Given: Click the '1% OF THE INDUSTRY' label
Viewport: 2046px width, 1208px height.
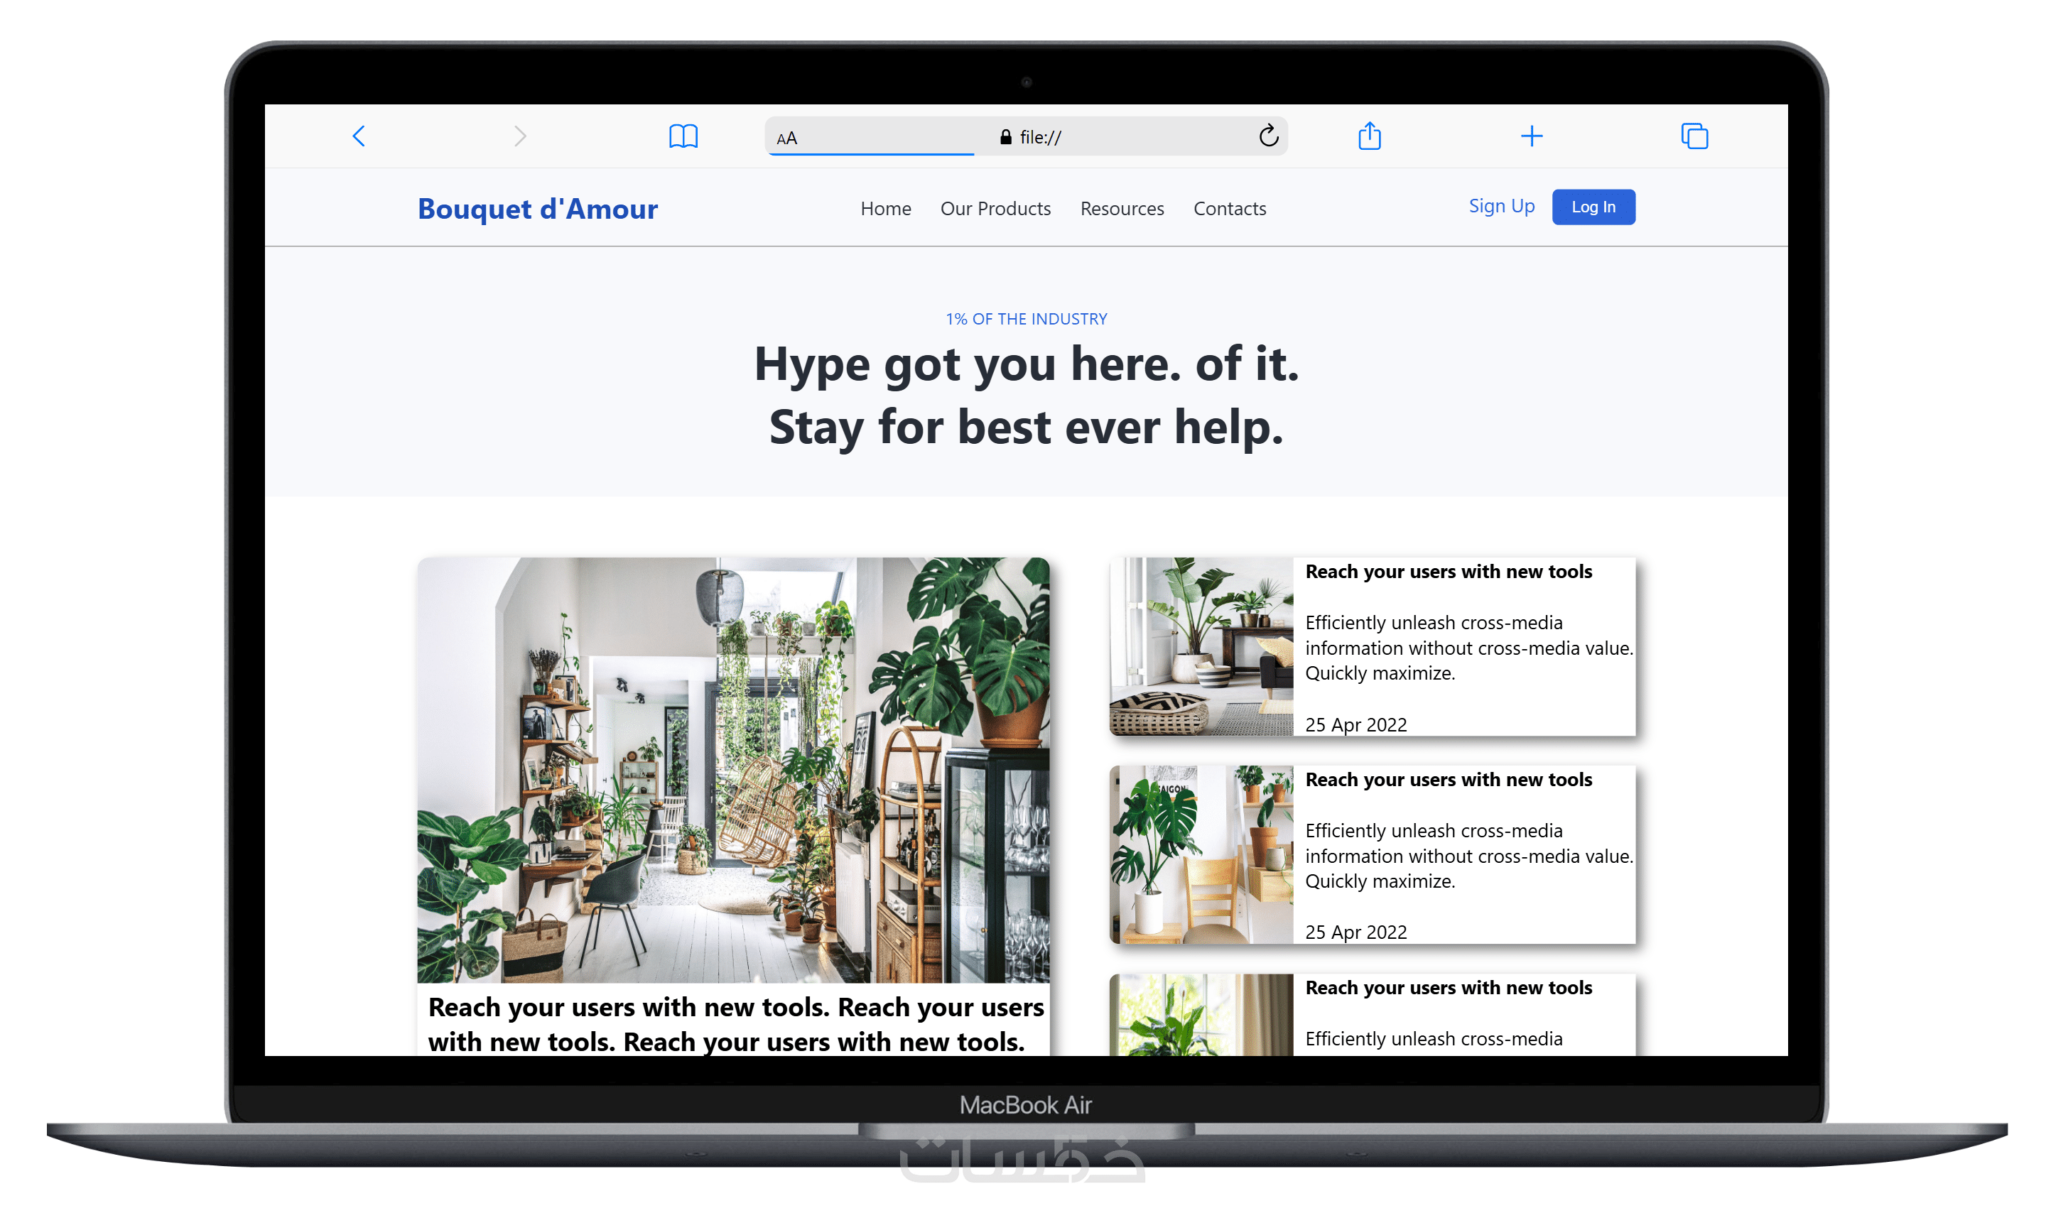Looking at the screenshot, I should pos(1026,319).
